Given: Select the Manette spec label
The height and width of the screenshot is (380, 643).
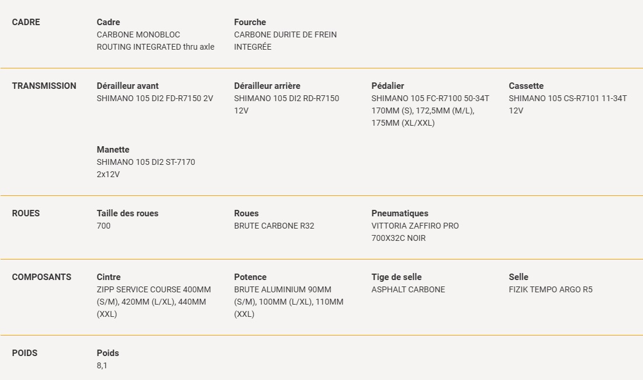Looking at the screenshot, I should click(113, 150).
